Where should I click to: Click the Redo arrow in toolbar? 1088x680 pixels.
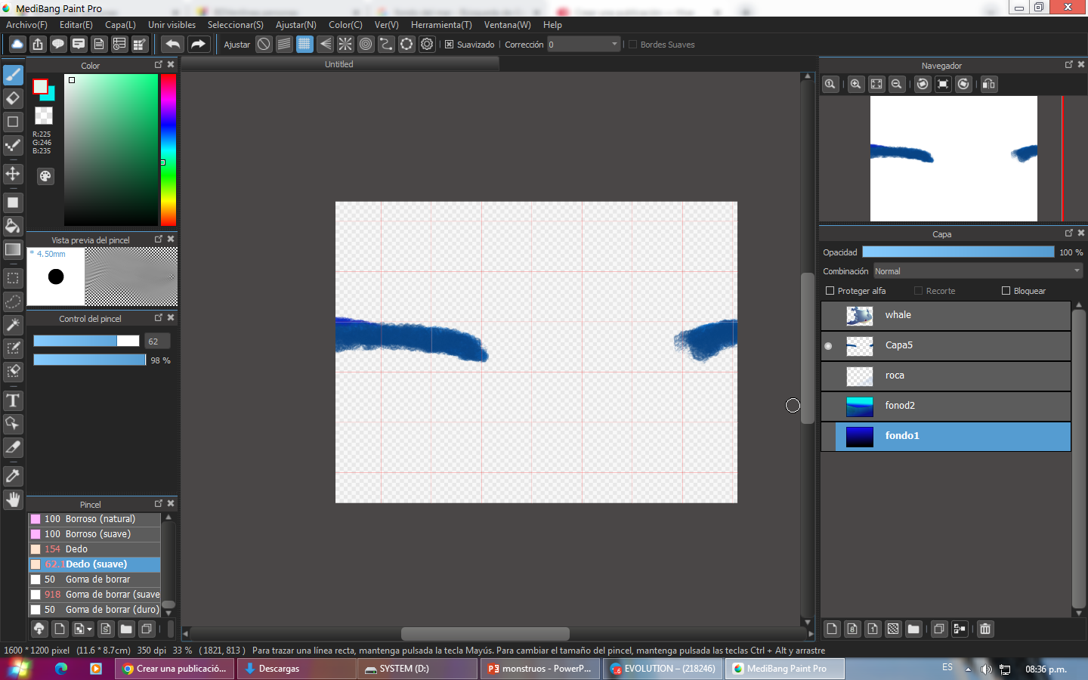[x=198, y=44]
